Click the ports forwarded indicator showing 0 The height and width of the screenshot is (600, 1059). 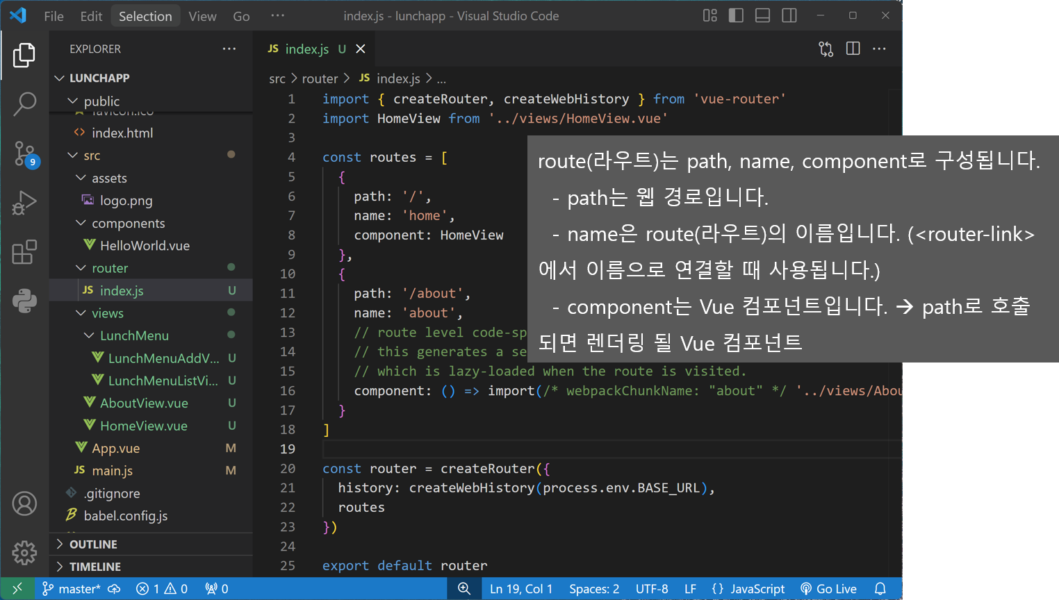click(217, 589)
